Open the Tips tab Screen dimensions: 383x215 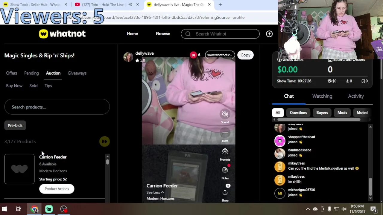point(48,86)
